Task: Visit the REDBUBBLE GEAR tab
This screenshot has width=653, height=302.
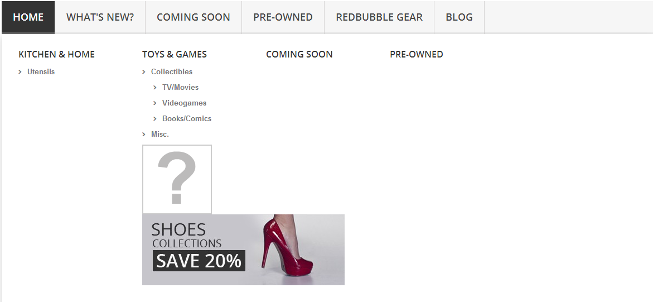Action: pos(379,17)
